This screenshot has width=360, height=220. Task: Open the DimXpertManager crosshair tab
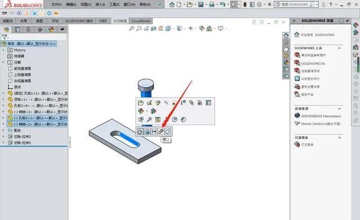click(x=40, y=29)
